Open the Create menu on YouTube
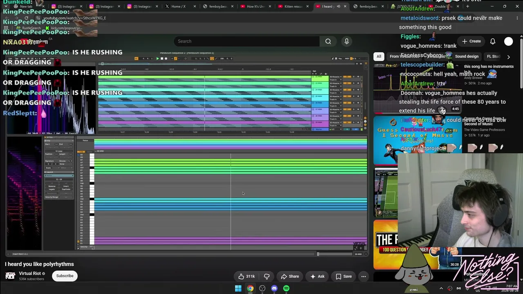The height and width of the screenshot is (294, 523). (471, 41)
